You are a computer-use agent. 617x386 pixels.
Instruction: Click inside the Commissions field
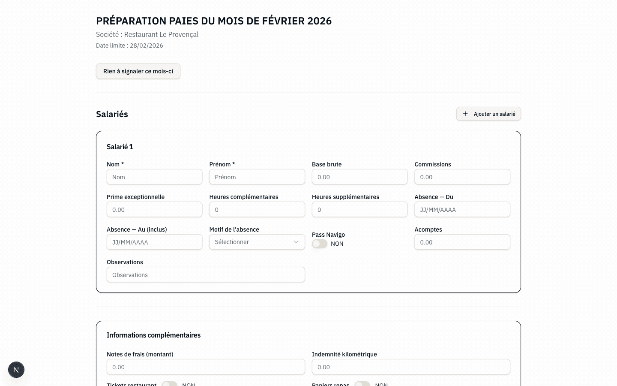462,177
